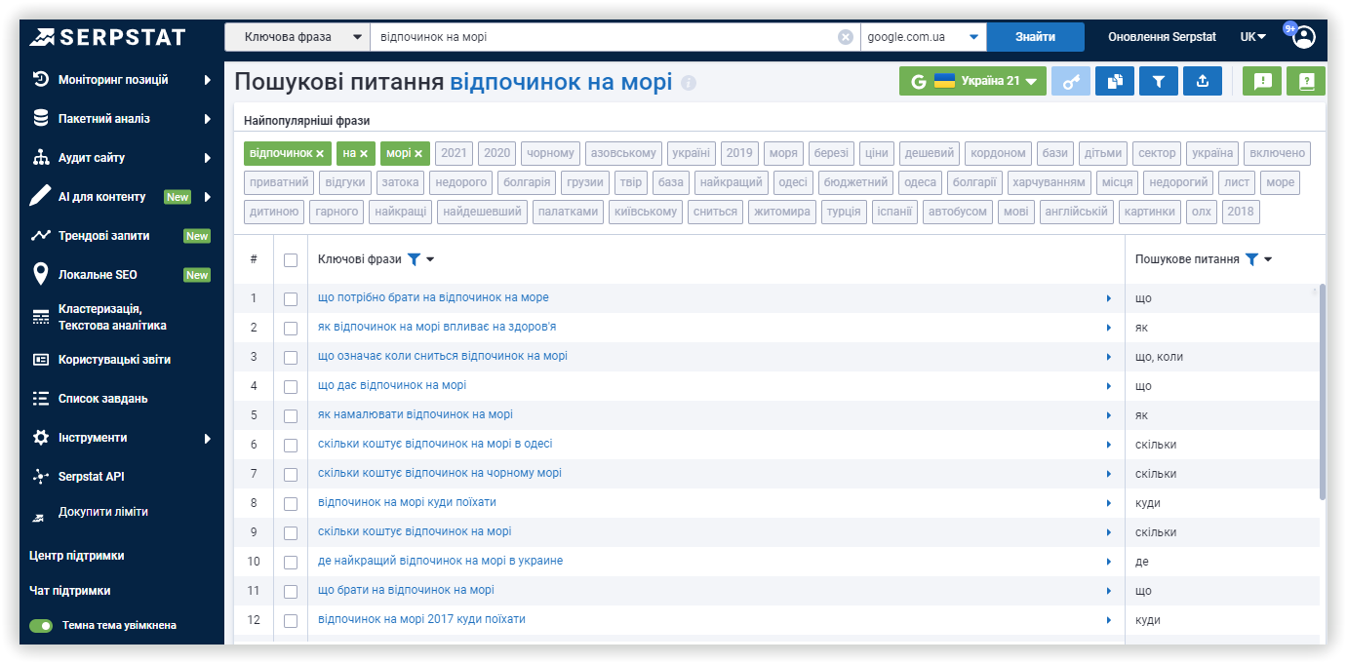The height and width of the screenshot is (664, 1347).
Task: Remove the відпочинок tag via its X
Action: (x=320, y=154)
